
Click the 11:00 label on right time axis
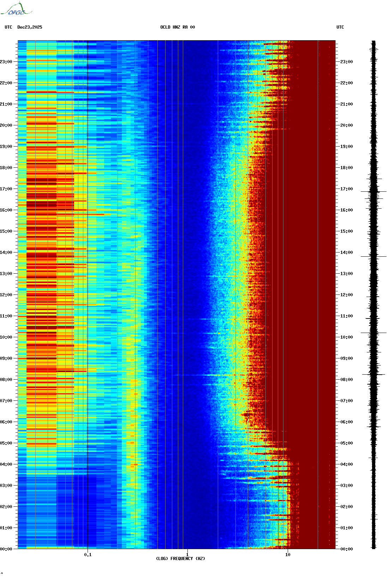click(x=347, y=316)
